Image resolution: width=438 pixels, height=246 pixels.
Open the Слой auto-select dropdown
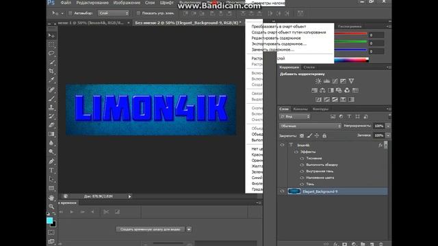click(114, 13)
